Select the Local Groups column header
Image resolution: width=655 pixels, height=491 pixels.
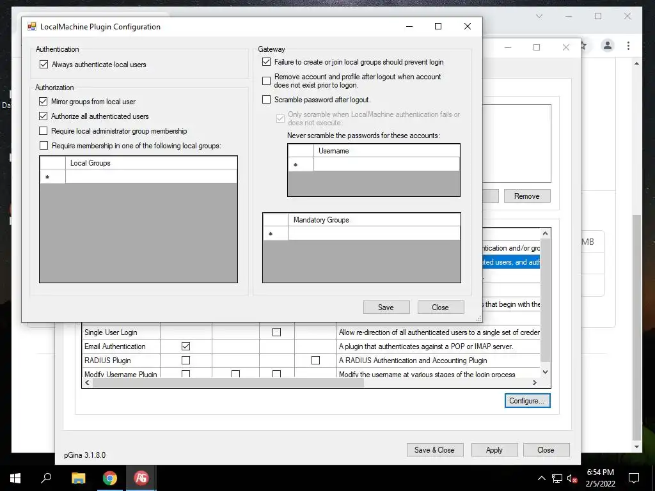(151, 163)
